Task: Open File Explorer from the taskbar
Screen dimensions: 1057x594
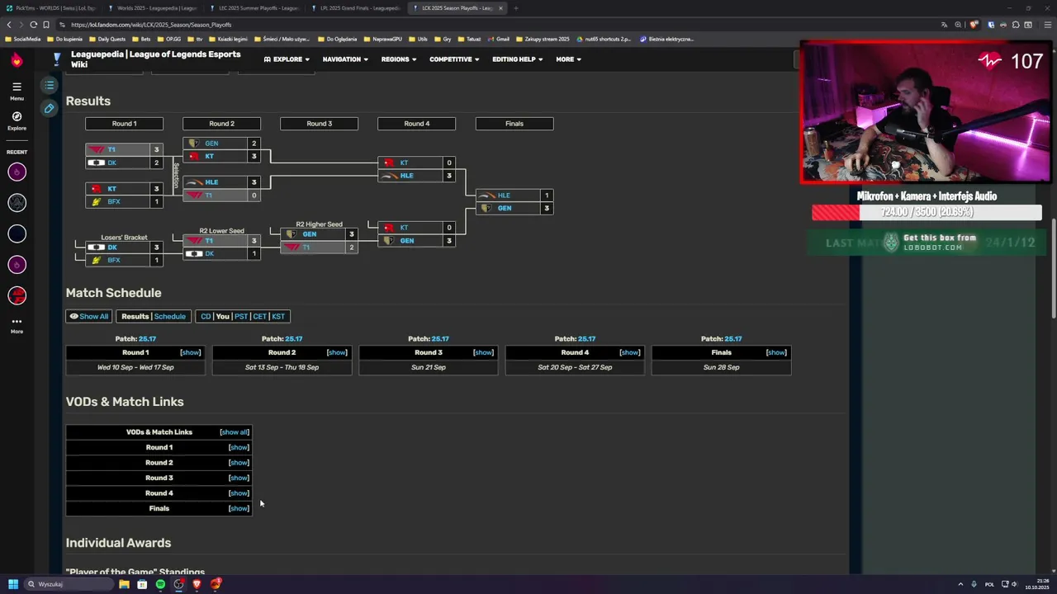Action: pyautogui.click(x=124, y=584)
